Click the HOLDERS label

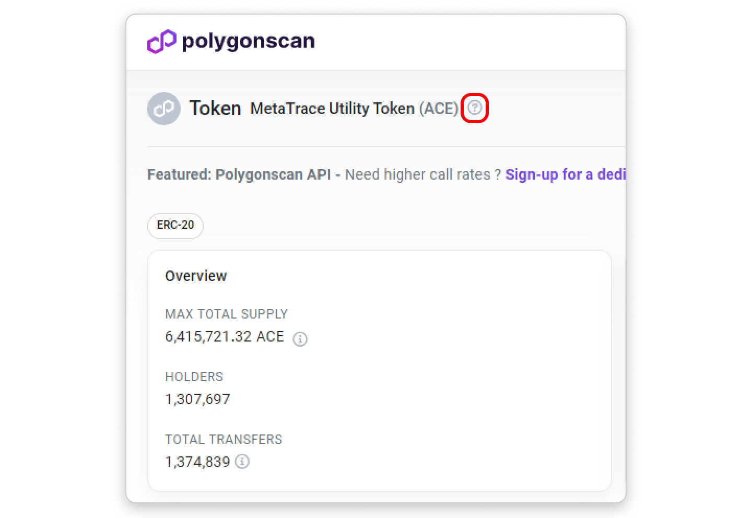tap(194, 377)
